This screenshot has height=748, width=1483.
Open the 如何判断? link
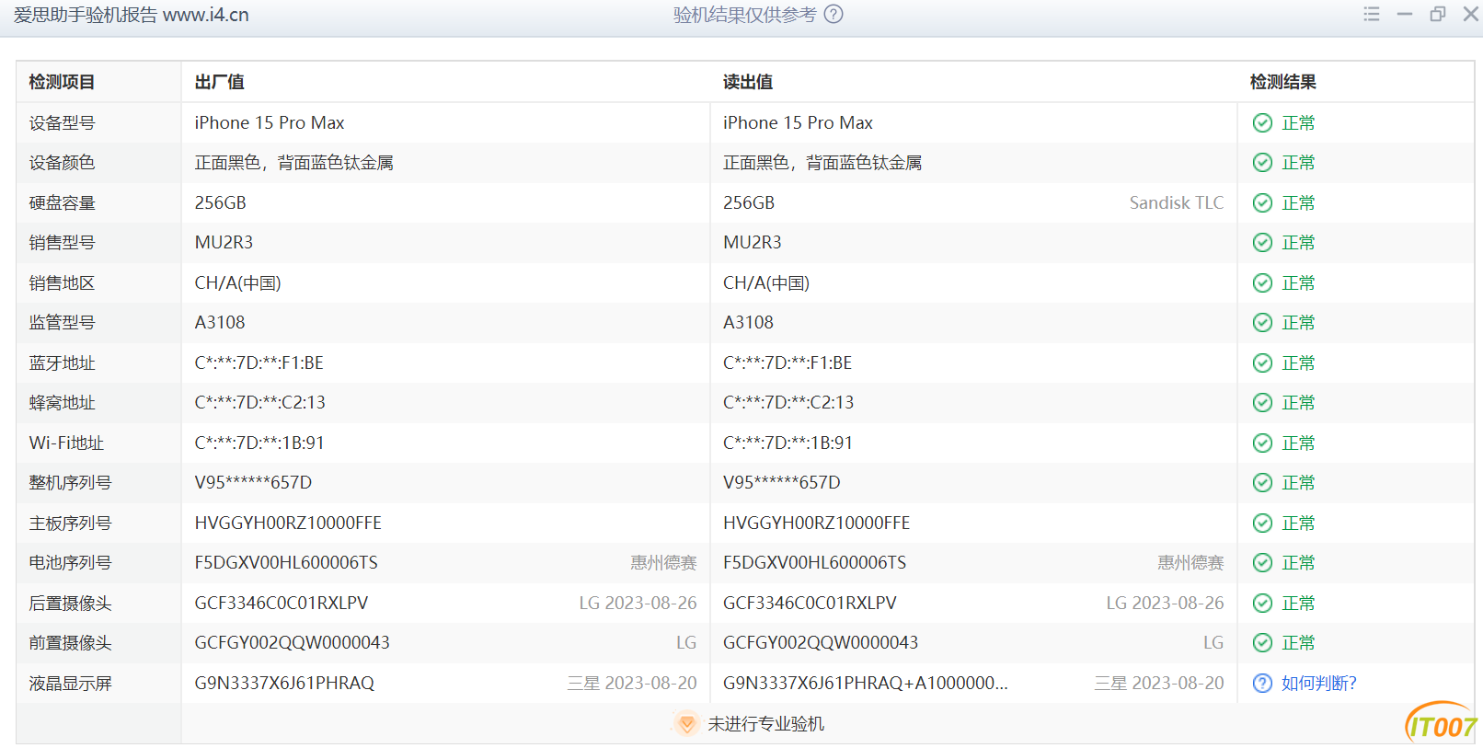point(1319,684)
